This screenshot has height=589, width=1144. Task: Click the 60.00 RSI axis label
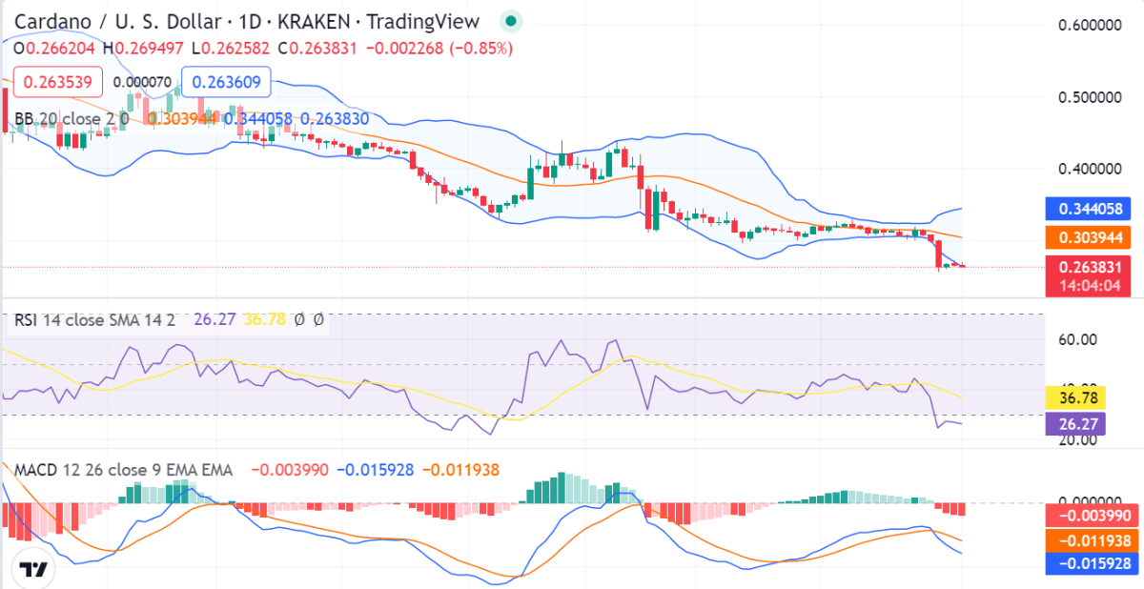pyautogui.click(x=1077, y=339)
